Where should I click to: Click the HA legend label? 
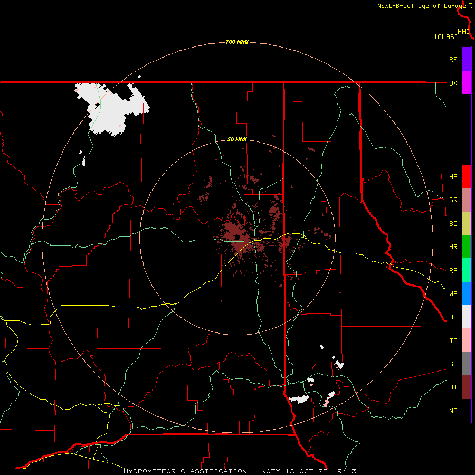tap(453, 177)
